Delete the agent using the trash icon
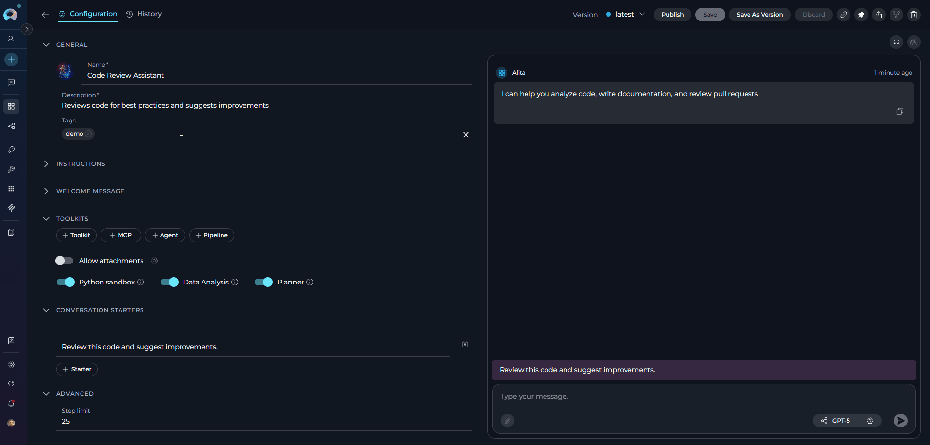The width and height of the screenshot is (930, 445). (x=914, y=15)
